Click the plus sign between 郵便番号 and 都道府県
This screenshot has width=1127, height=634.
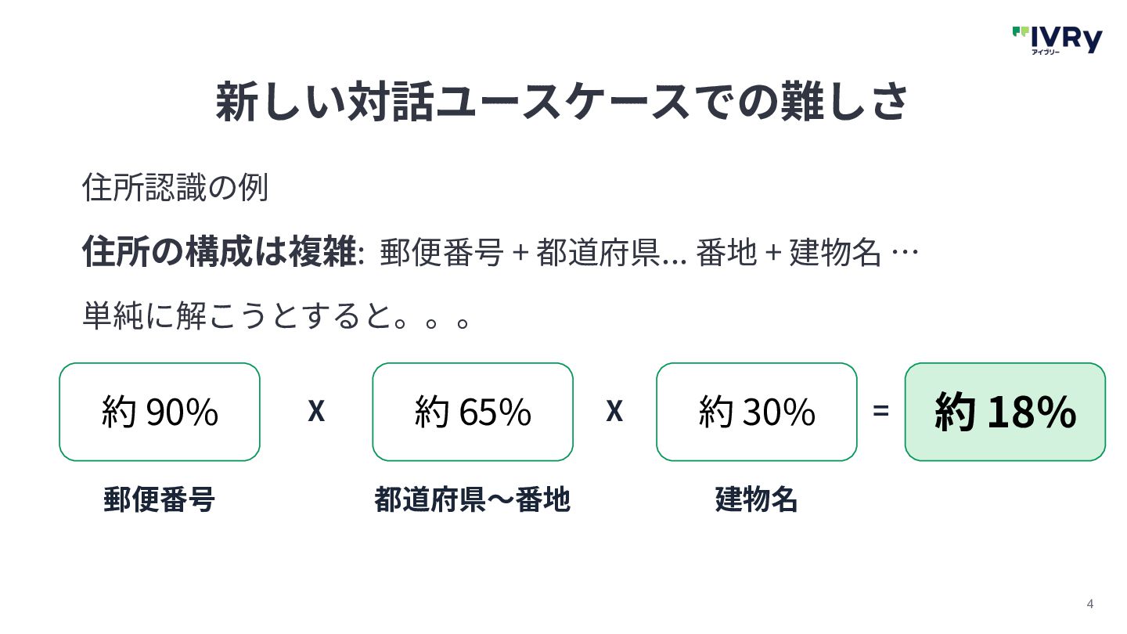519,254
